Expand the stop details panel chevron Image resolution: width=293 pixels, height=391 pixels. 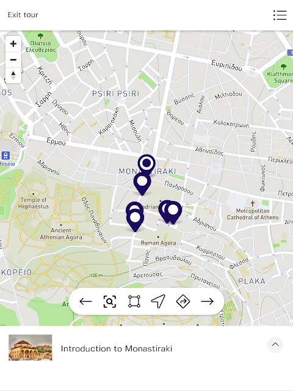[275, 345]
